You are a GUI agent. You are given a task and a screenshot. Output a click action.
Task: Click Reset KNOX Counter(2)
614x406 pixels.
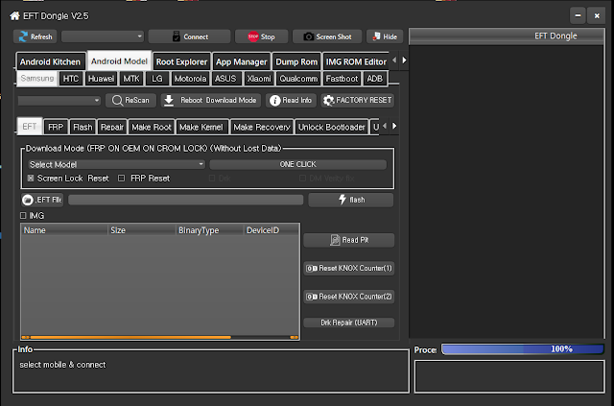tap(349, 297)
